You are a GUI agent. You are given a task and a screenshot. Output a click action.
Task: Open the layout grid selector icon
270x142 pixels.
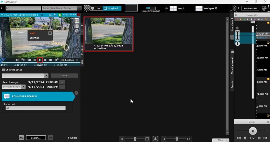pos(87,8)
